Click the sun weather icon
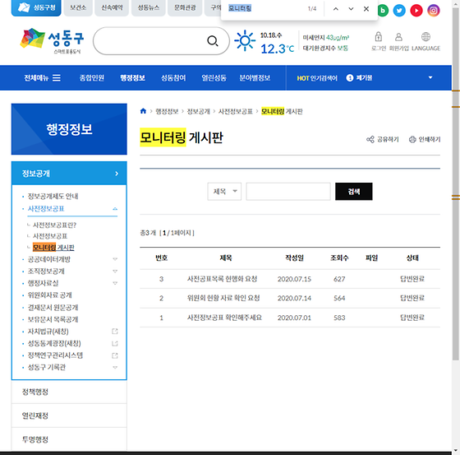 [x=245, y=40]
